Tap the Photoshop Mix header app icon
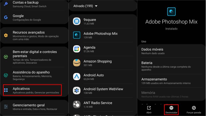The width and height of the screenshot is (206, 116). 171,12
